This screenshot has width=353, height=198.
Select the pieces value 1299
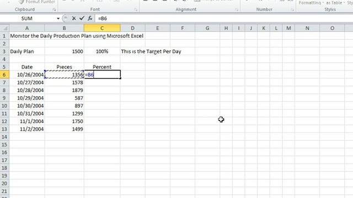click(64, 114)
